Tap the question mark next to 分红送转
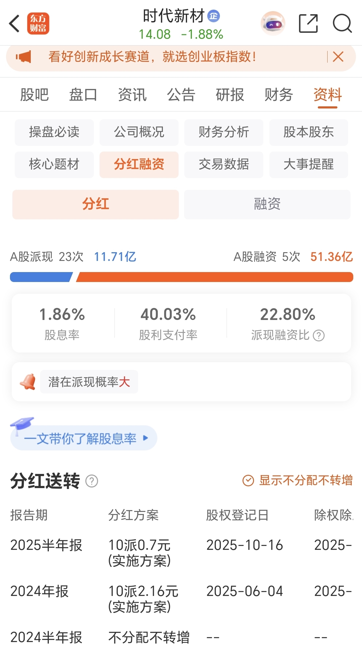362x655 pixels. [92, 481]
